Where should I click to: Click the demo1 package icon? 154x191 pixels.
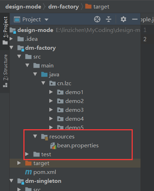60,92
